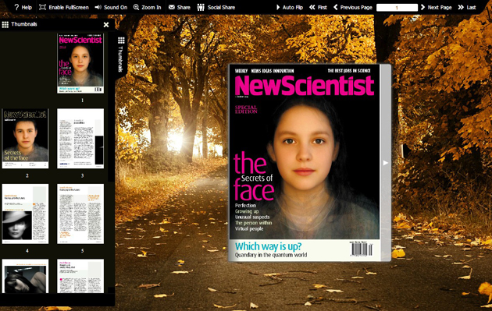Click the speaker sound icon
Viewport: 492px width, 311px height.
pos(98,7)
